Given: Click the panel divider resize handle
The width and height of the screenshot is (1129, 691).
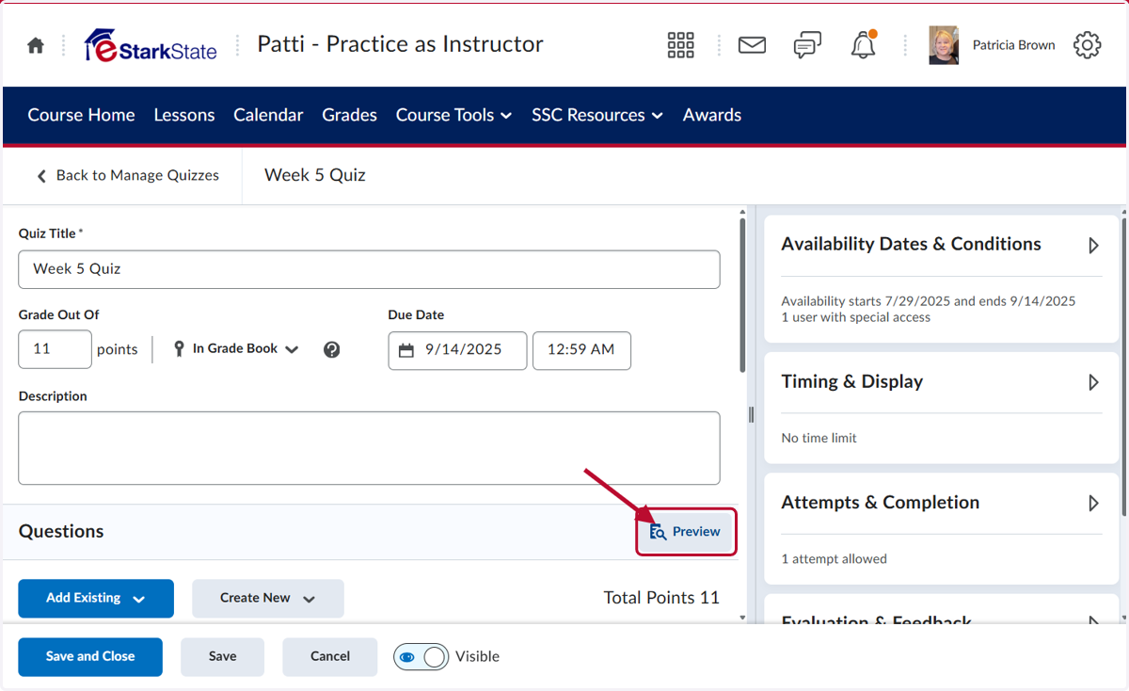Looking at the screenshot, I should 751,414.
